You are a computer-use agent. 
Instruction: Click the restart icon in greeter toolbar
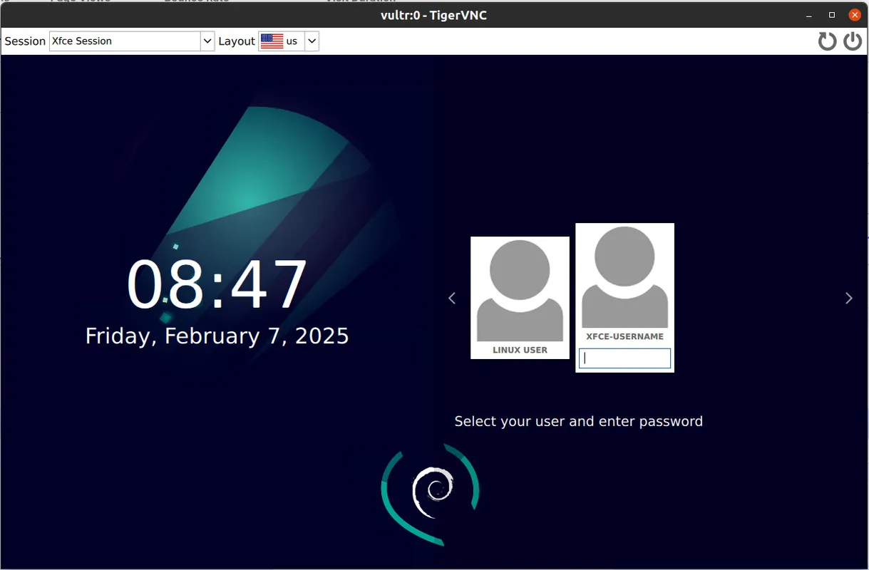pyautogui.click(x=827, y=41)
